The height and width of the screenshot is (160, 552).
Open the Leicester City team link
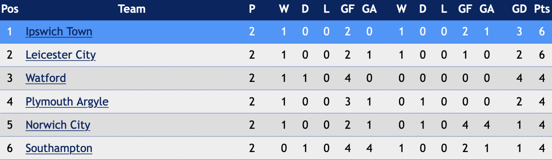60,55
